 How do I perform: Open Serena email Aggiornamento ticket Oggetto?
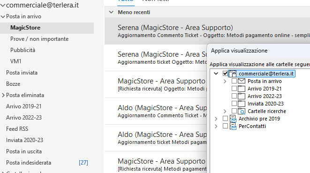(x=156, y=58)
